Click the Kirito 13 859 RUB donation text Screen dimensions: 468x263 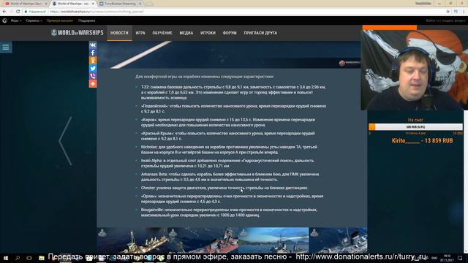point(422,140)
